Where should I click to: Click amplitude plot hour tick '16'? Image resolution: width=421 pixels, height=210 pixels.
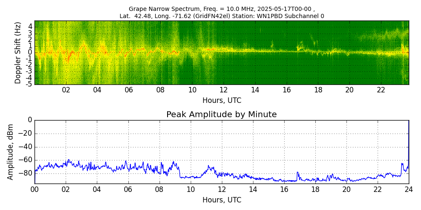click(284, 190)
